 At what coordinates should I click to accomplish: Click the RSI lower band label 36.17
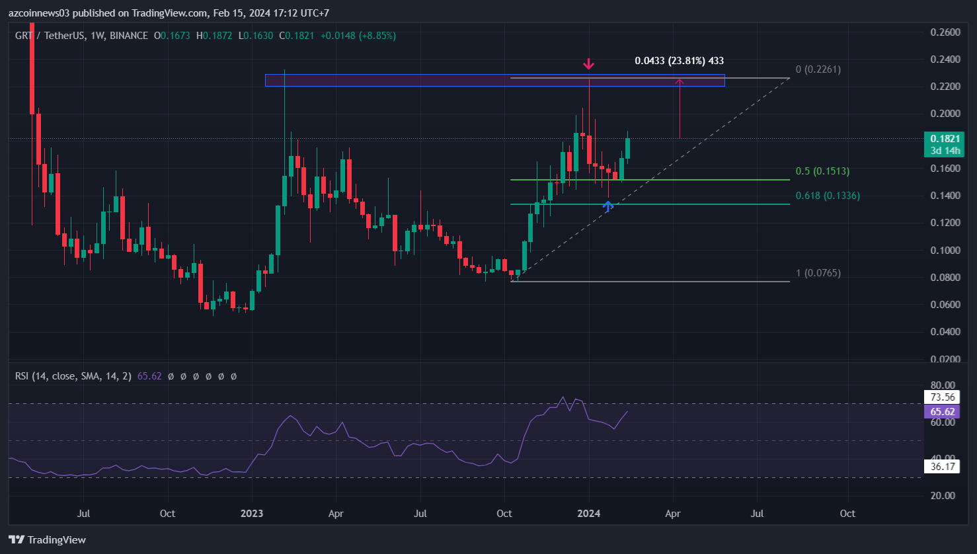point(942,467)
